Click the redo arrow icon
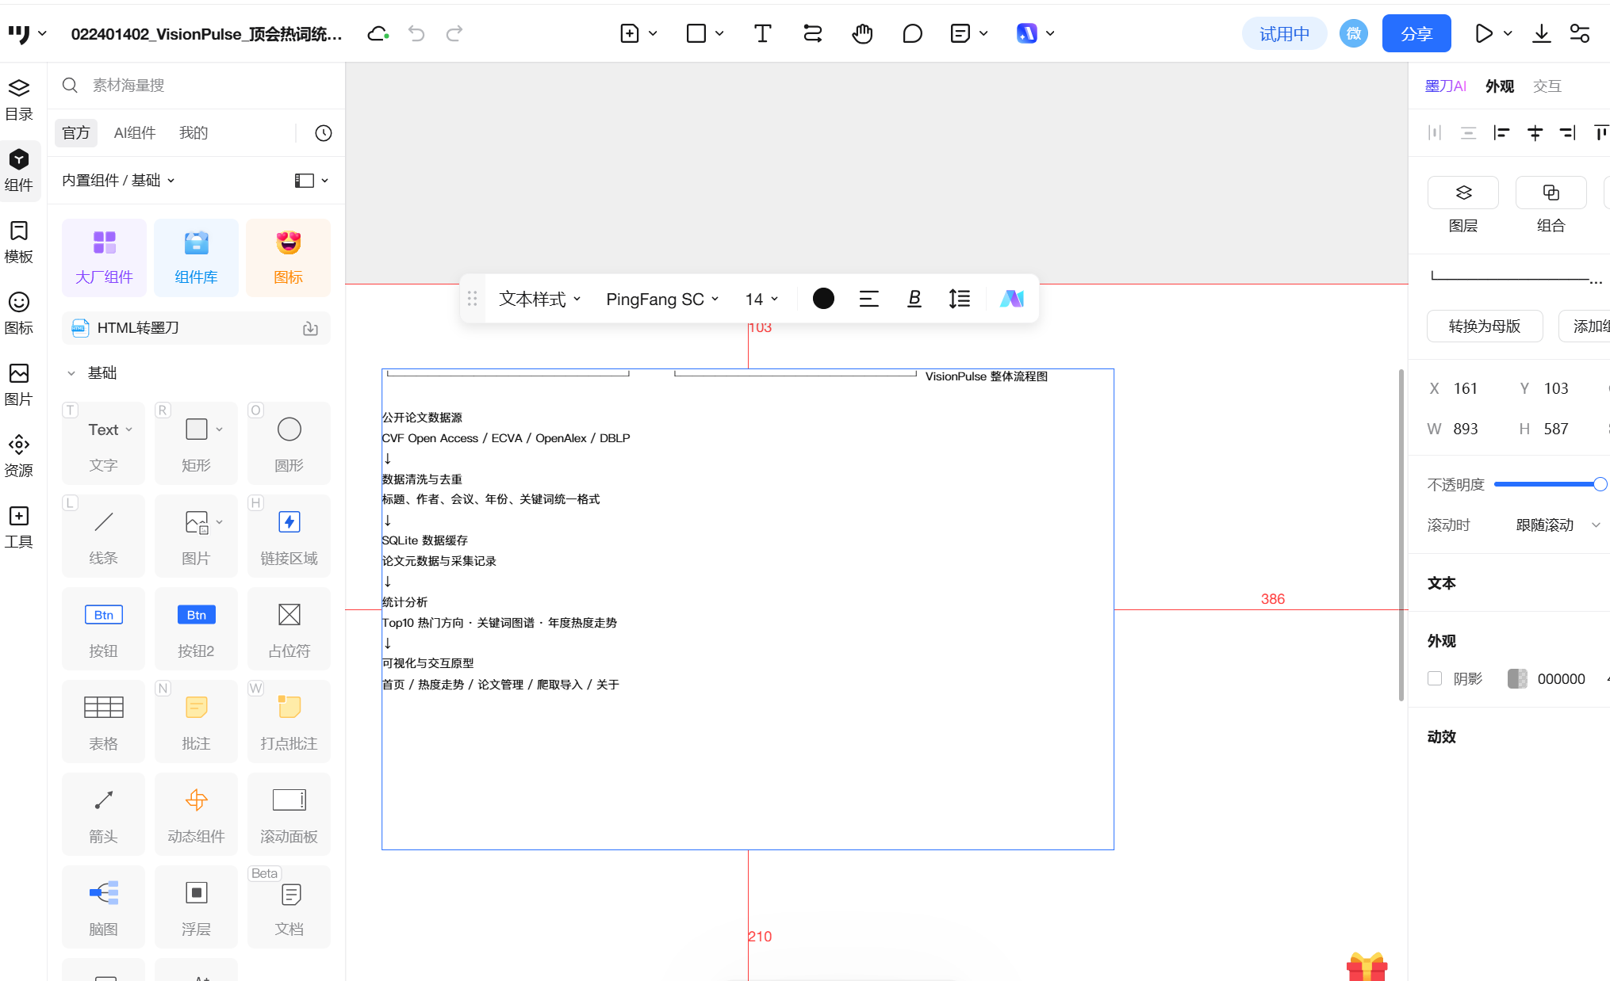This screenshot has width=1610, height=981. click(x=454, y=33)
